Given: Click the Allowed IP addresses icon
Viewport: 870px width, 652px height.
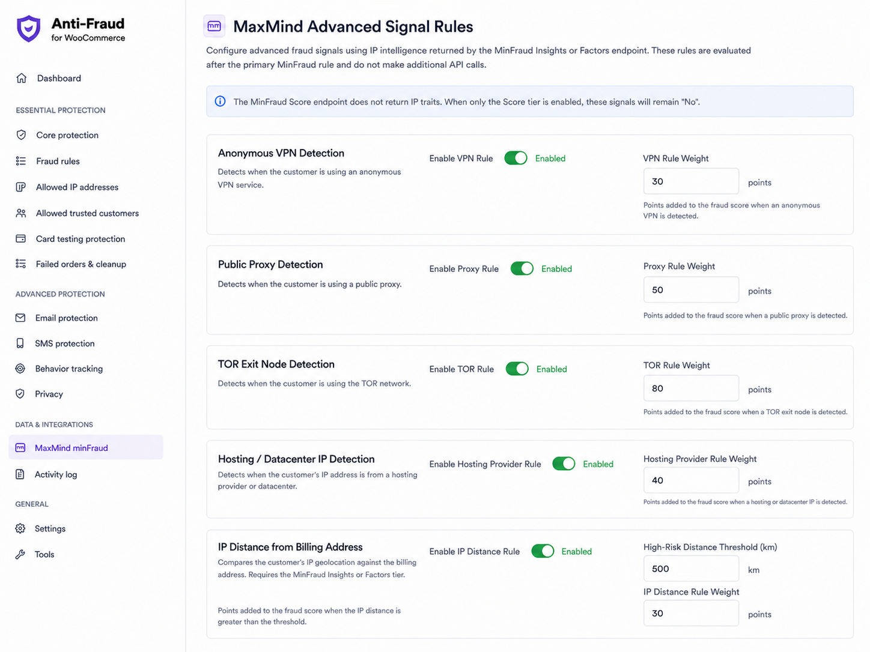Looking at the screenshot, I should coord(21,187).
